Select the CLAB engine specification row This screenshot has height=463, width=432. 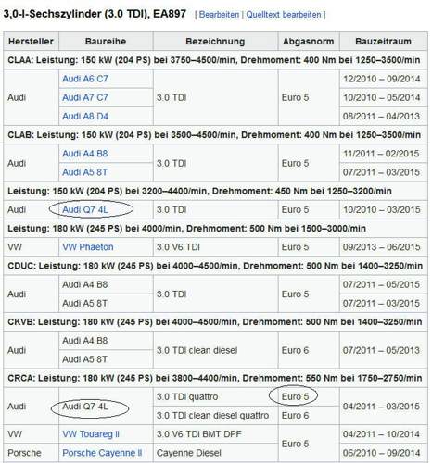[215, 135]
